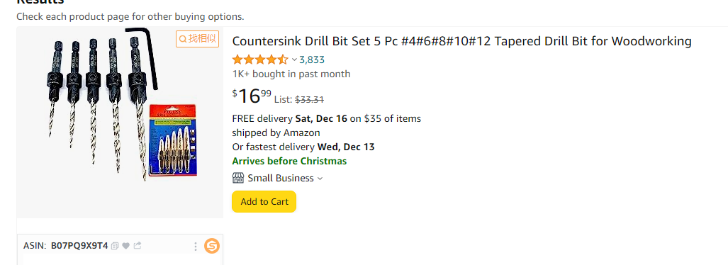Viewport: 728px width, 265px height.
Task: Expand the Small Business dropdown arrow
Action: (x=320, y=179)
